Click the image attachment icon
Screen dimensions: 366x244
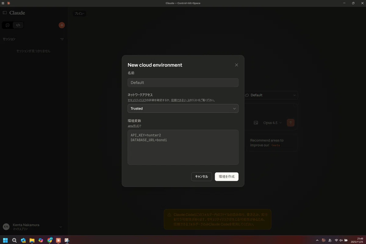tap(256, 122)
